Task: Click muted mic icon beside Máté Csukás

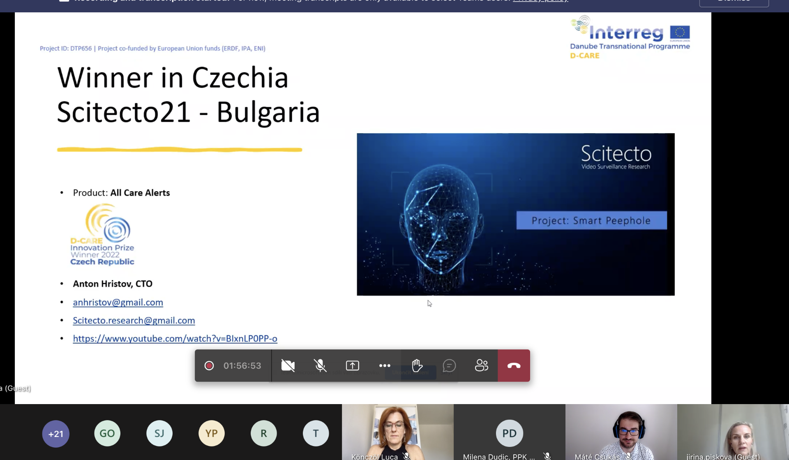Action: point(629,456)
